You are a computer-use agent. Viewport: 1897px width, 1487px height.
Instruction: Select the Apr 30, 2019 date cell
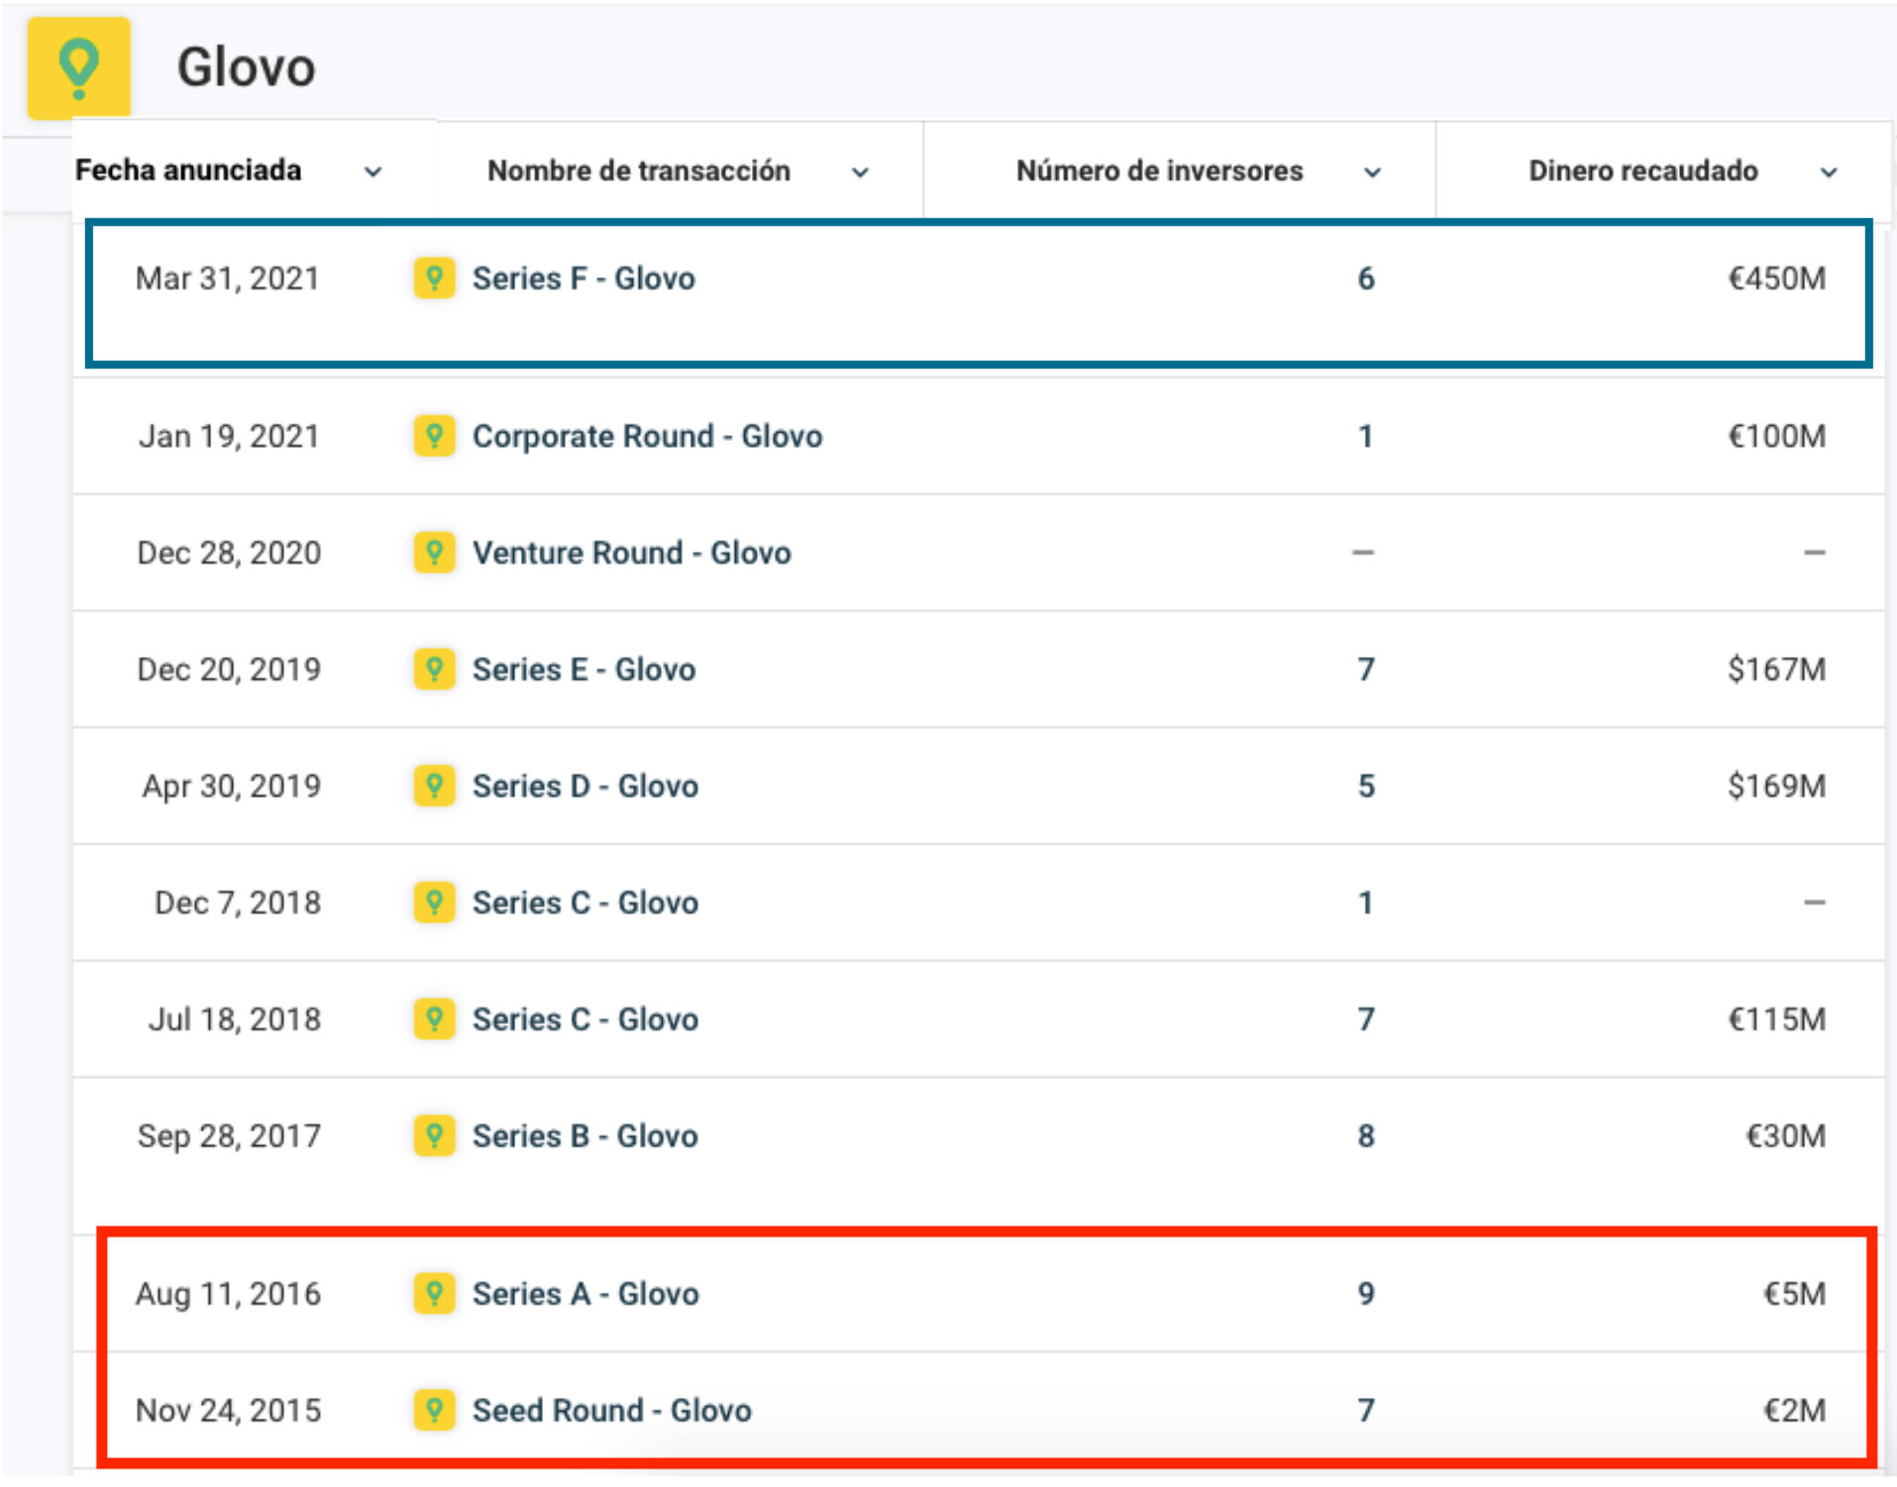(232, 786)
